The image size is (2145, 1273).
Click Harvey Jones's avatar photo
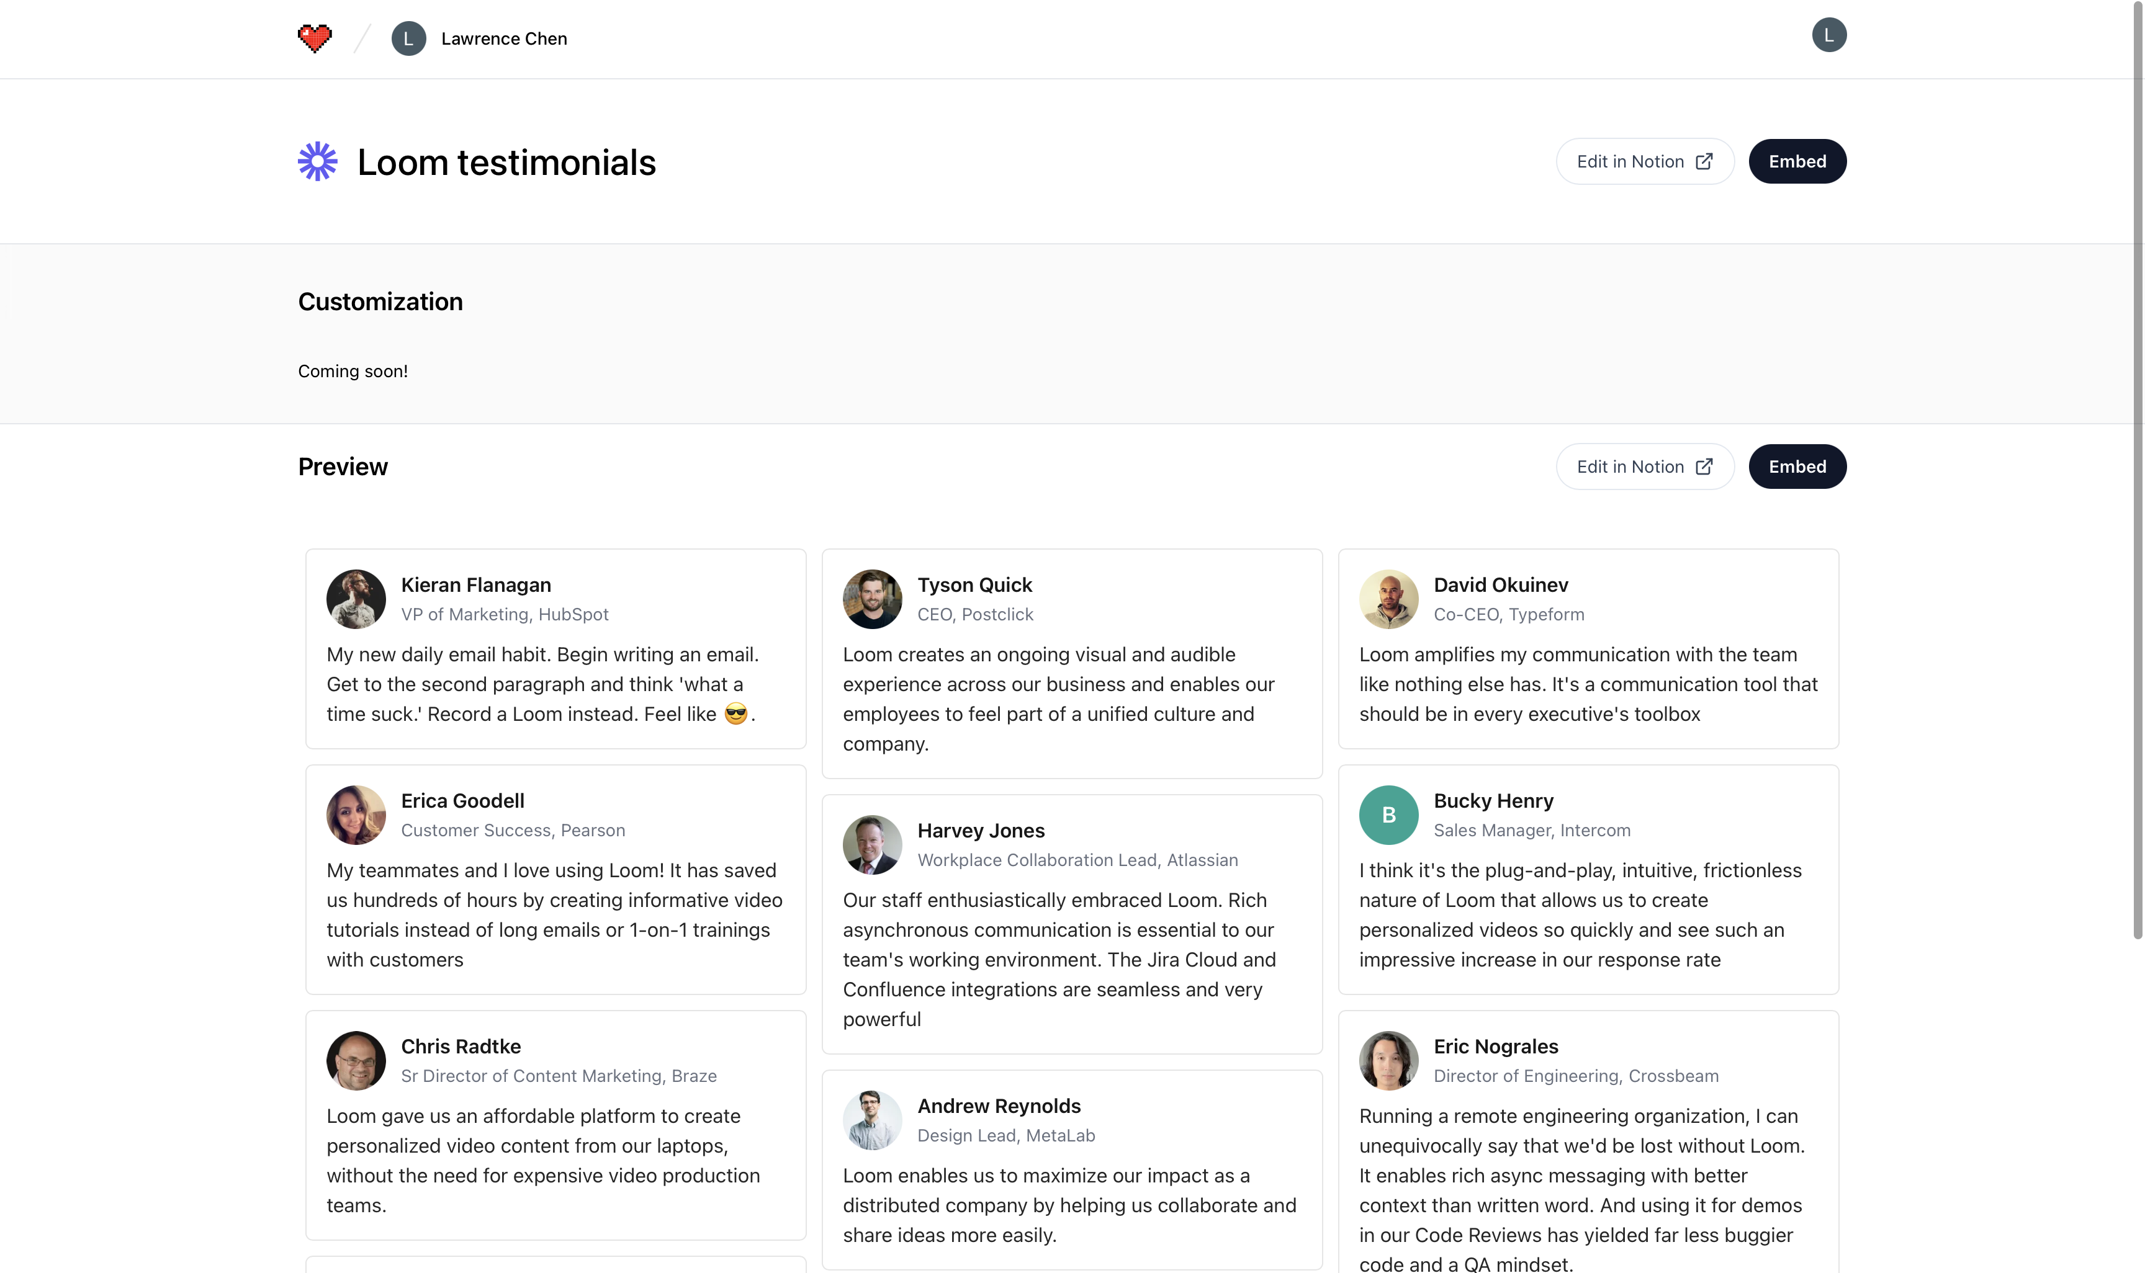872,845
